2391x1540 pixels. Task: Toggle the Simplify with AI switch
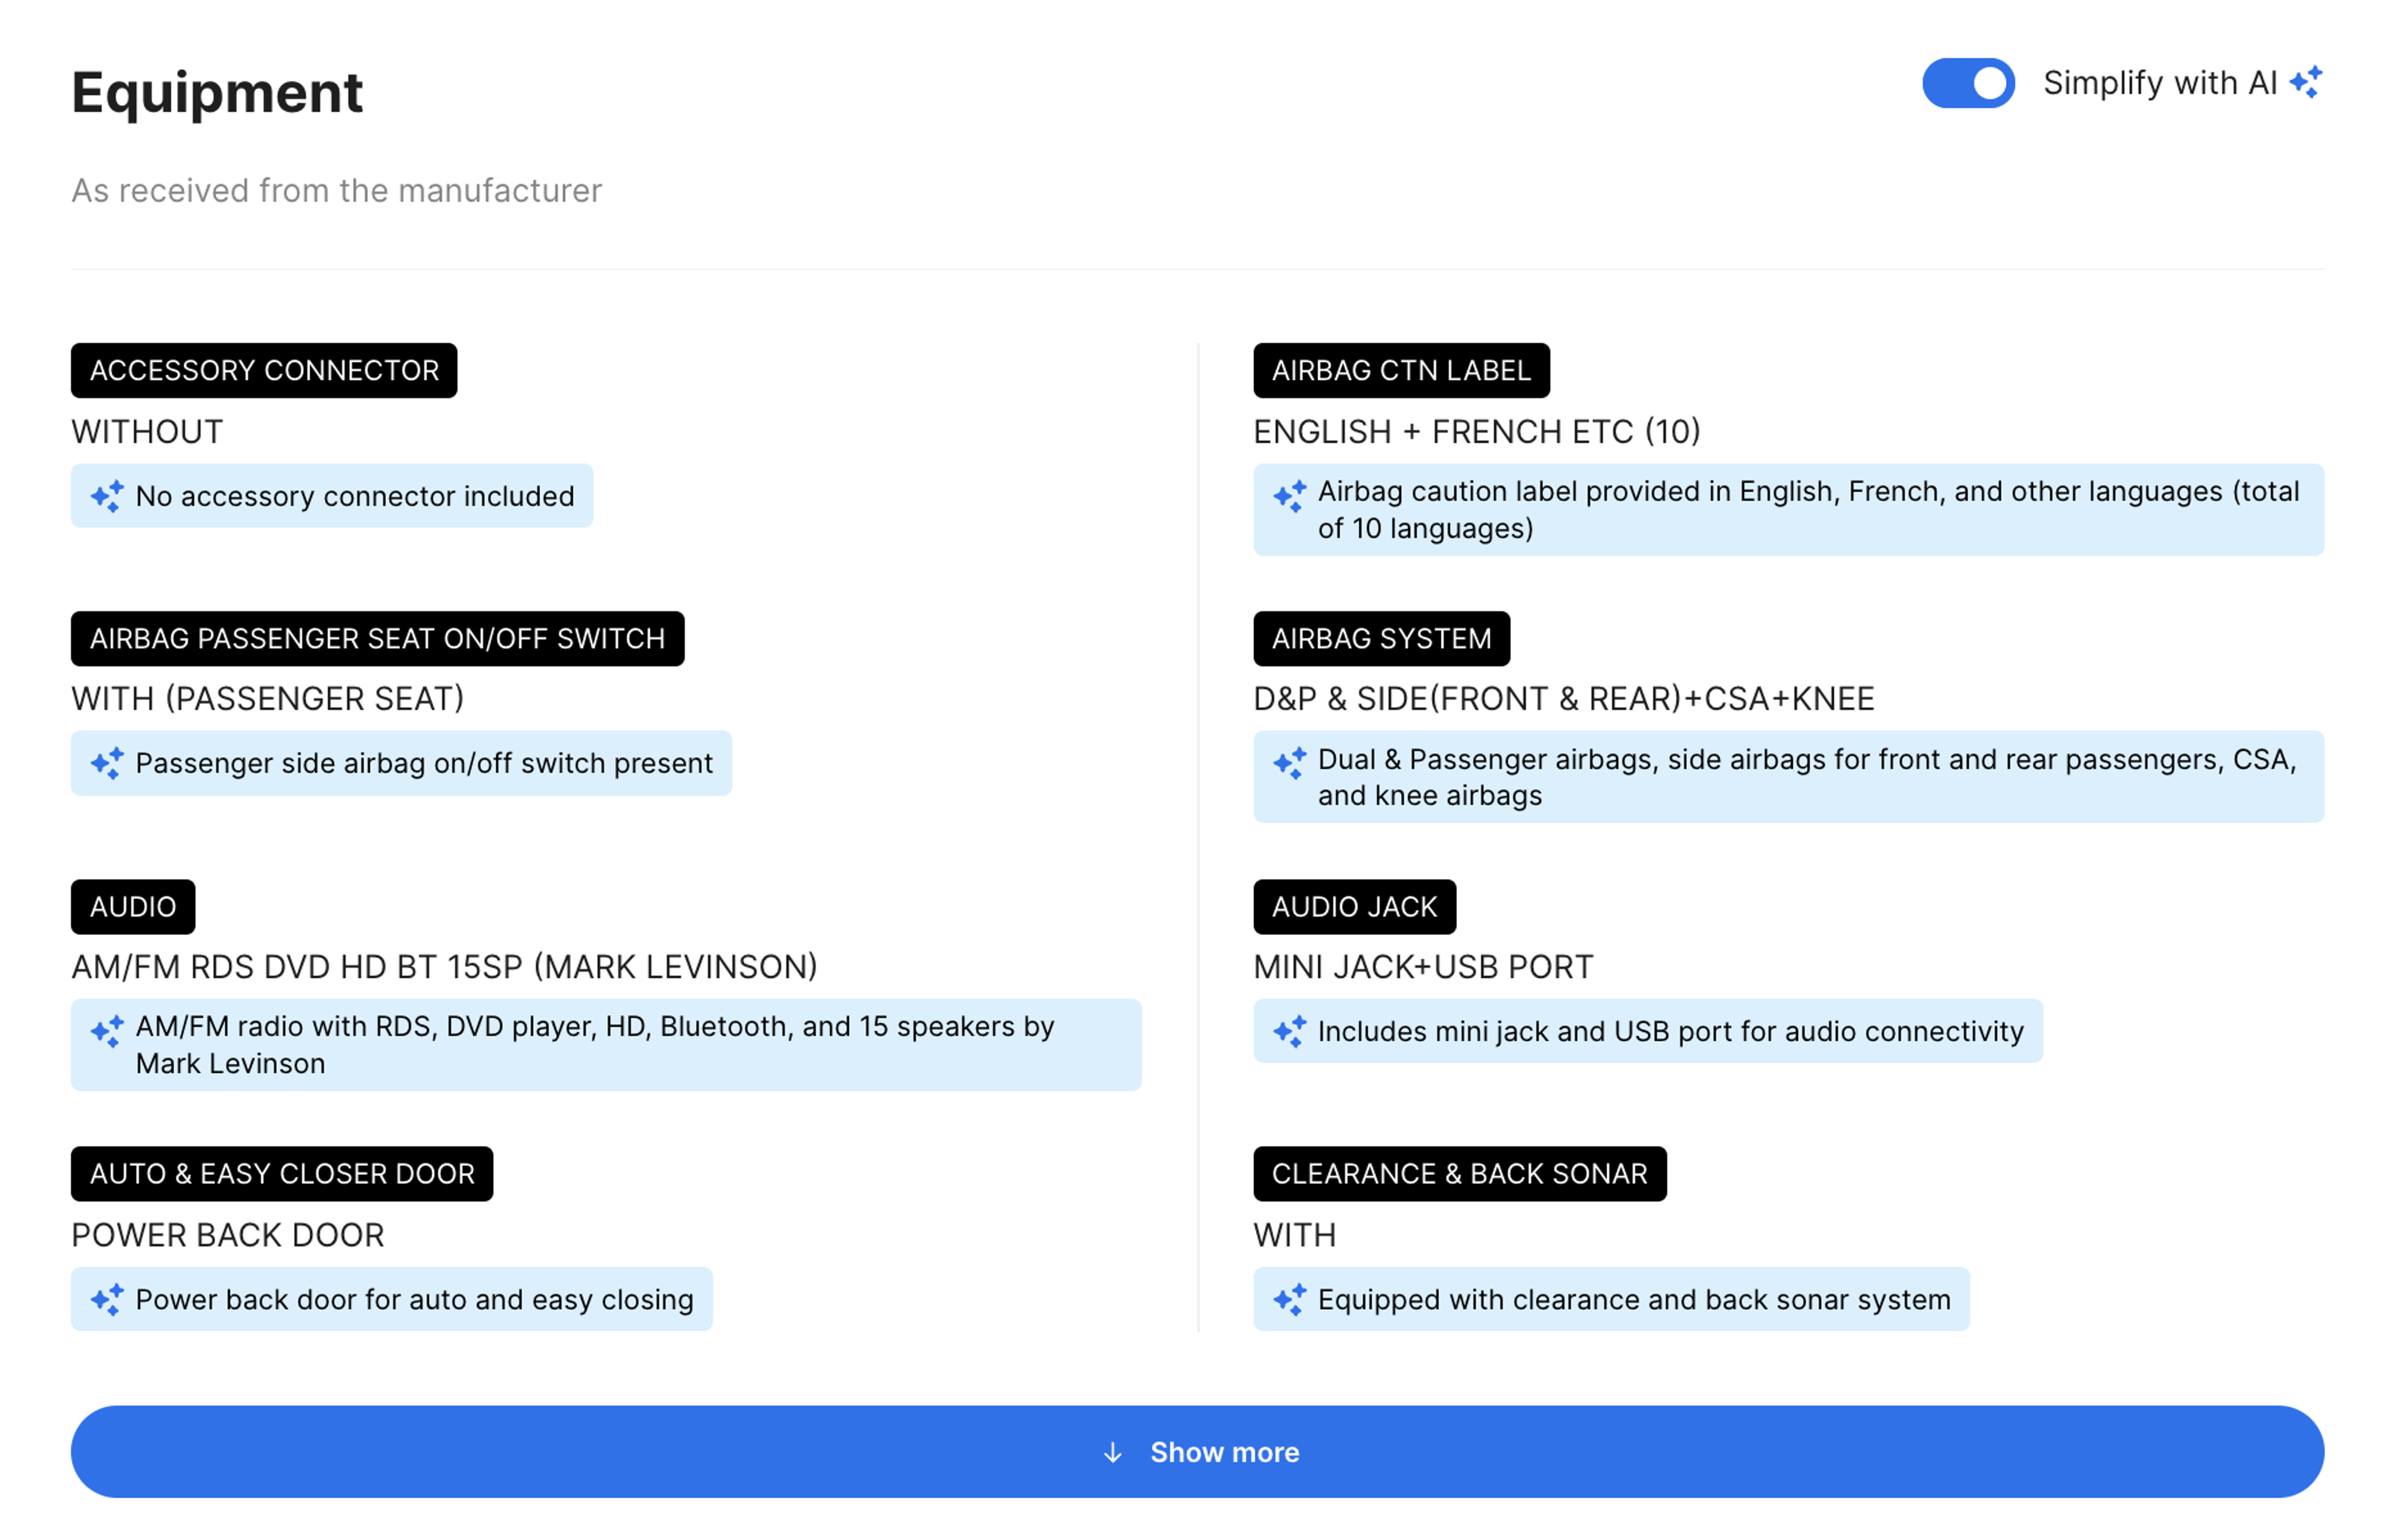(x=1967, y=83)
